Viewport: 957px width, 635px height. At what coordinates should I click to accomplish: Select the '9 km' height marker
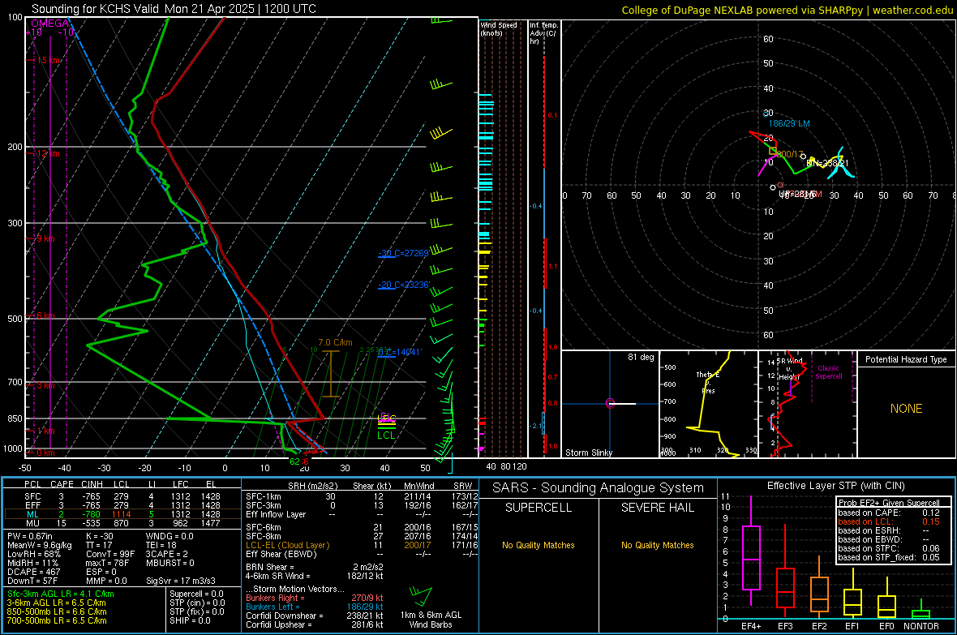click(45, 238)
